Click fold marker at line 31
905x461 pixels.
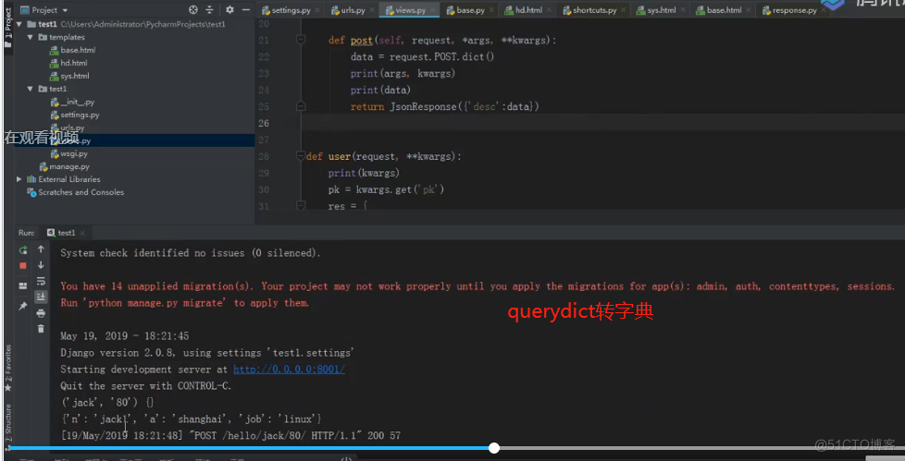pyautogui.click(x=301, y=204)
